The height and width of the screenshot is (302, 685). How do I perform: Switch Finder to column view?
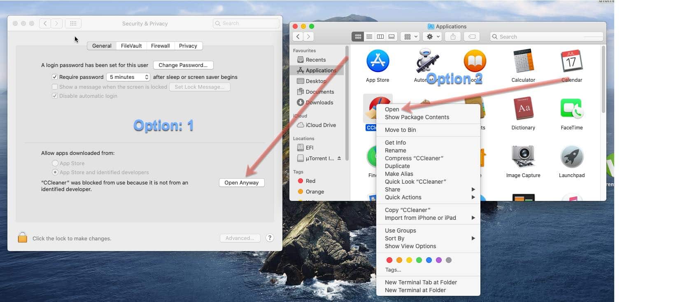(x=380, y=37)
